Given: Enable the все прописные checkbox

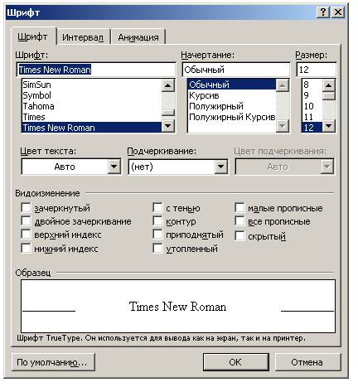Looking at the screenshot, I should pyautogui.click(x=239, y=221).
